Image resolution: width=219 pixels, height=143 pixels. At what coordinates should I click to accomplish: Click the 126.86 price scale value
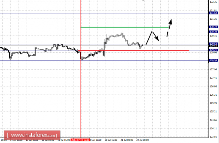[213, 86]
